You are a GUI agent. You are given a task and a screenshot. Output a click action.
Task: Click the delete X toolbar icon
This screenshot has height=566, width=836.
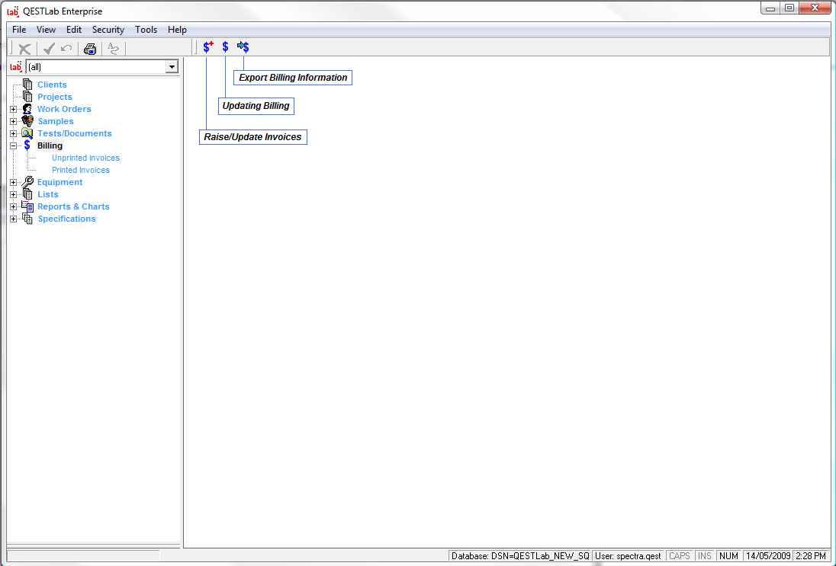point(24,49)
